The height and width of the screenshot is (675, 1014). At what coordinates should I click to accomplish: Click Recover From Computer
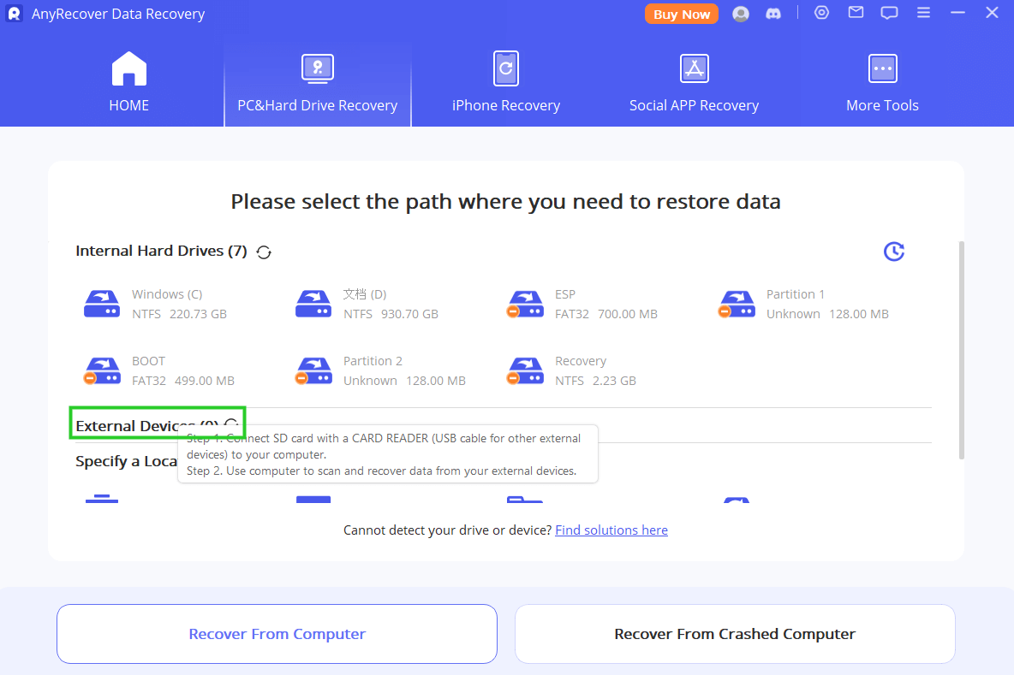click(x=277, y=634)
